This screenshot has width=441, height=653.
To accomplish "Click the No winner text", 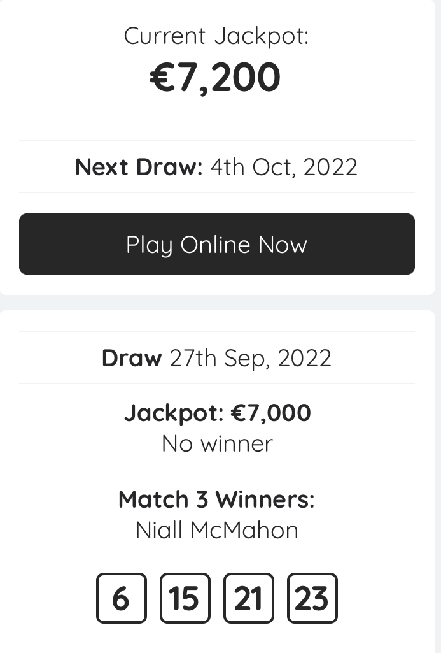I will pyautogui.click(x=217, y=443).
